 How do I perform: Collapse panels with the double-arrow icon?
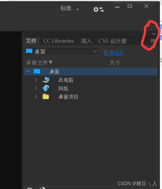(x=154, y=34)
